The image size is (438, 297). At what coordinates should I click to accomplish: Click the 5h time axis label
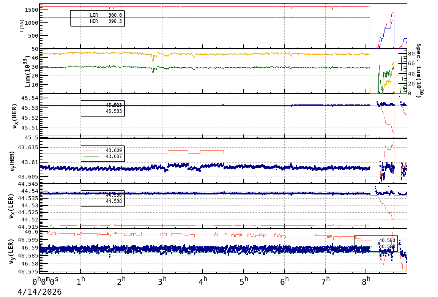point(244,281)
